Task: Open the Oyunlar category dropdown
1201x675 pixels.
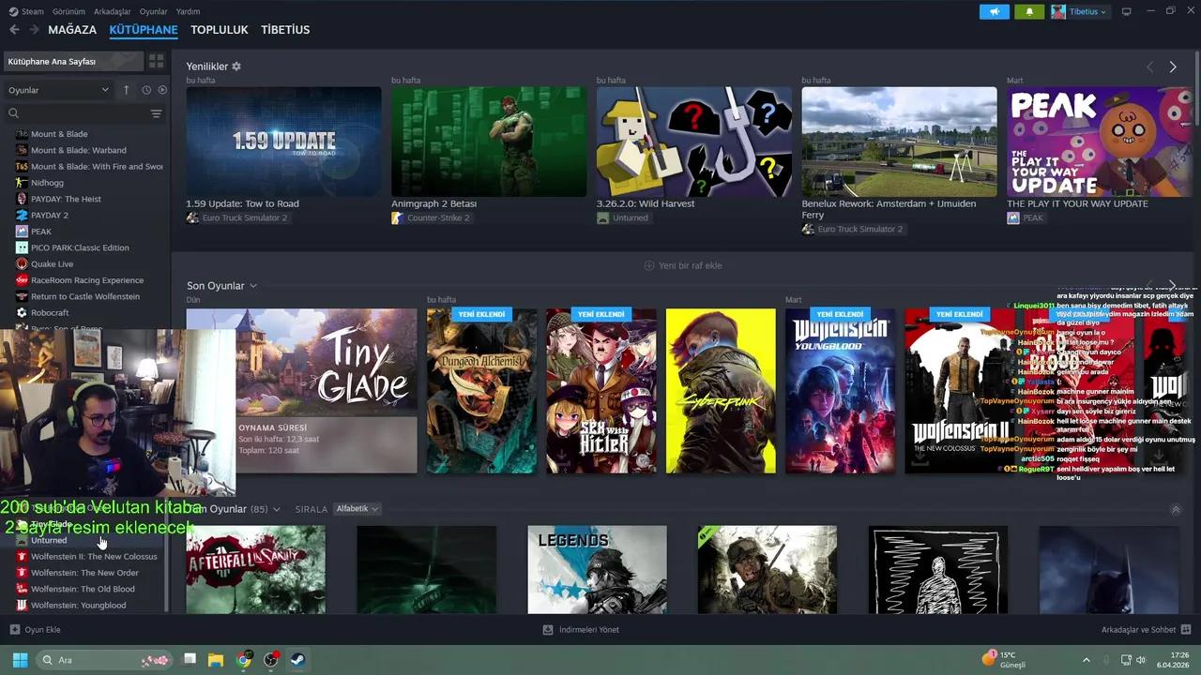Action: 58,90
